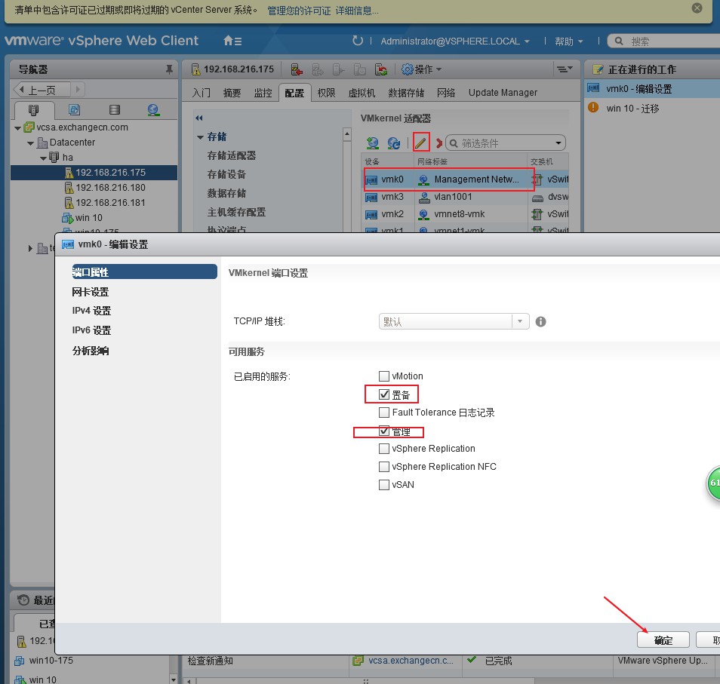Viewport: 720px width, 684px height.
Task: Toggle the vMotion service checkbox
Action: click(x=384, y=376)
